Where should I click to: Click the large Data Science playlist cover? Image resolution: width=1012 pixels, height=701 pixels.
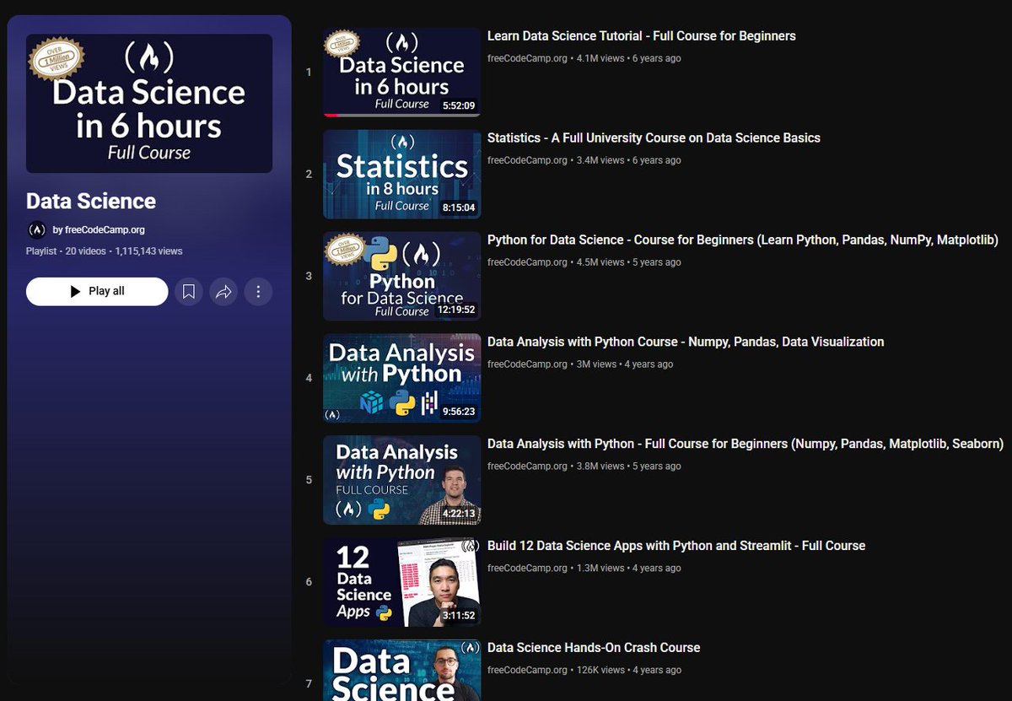[x=149, y=103]
